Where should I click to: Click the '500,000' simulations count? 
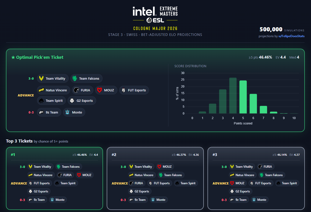tap(271, 29)
